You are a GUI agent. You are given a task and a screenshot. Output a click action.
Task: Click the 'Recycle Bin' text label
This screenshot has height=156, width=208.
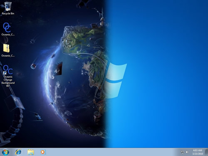(8, 13)
